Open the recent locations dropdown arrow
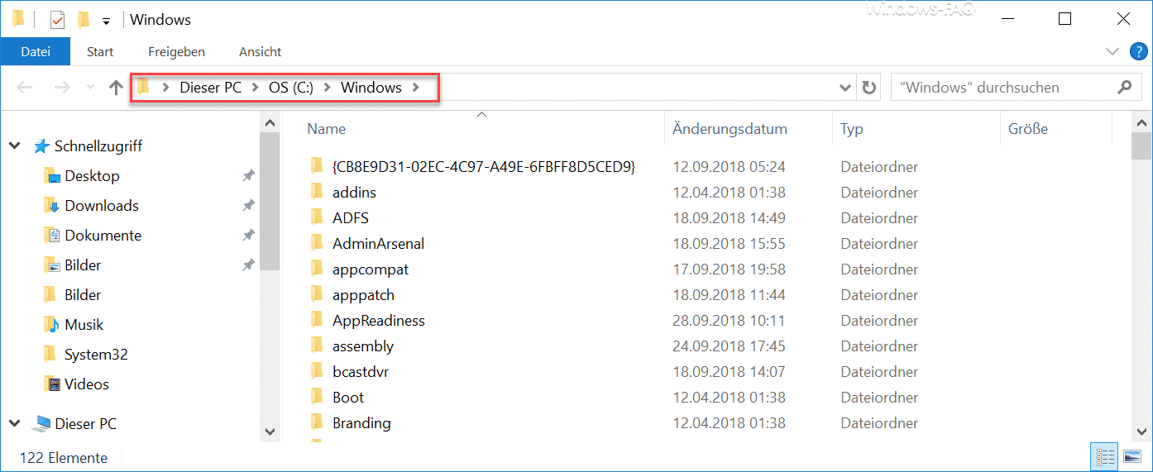Image resolution: width=1153 pixels, height=472 pixels. [91, 88]
